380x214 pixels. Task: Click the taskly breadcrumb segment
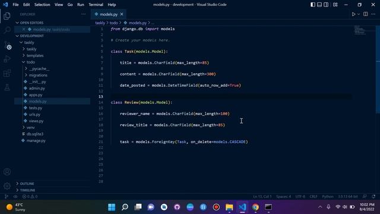tap(100, 23)
